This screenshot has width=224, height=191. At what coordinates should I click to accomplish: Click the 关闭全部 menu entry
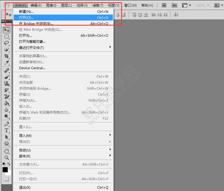pos(63,82)
